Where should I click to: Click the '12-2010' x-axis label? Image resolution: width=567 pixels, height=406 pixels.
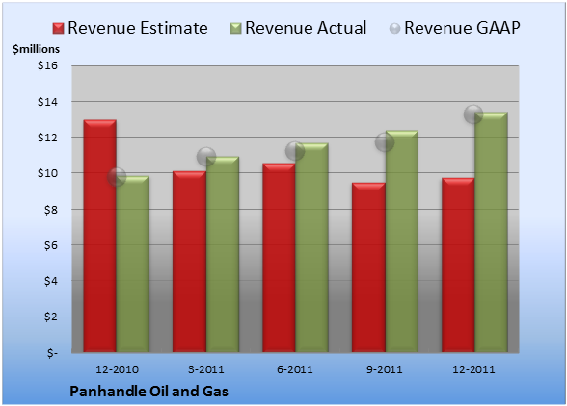pos(117,369)
